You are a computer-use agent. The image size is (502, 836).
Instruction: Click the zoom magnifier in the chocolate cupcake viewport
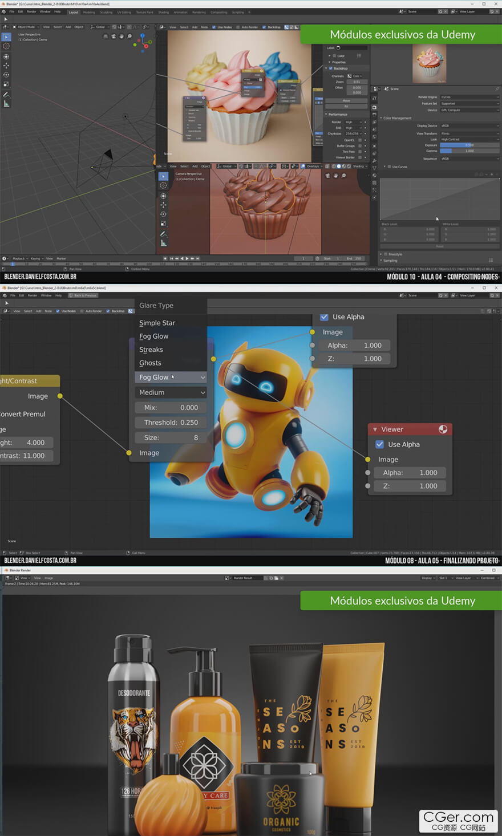pos(343,176)
